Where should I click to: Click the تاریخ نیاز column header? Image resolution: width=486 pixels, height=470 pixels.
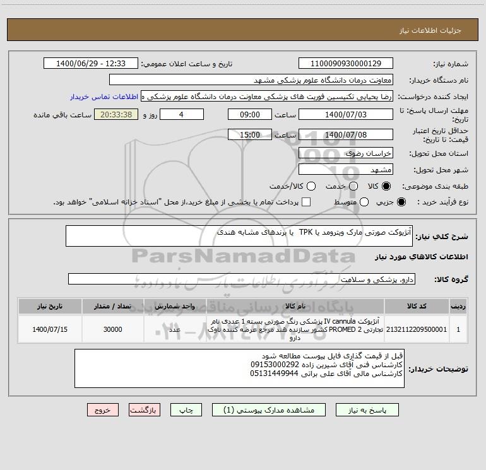pos(50,307)
